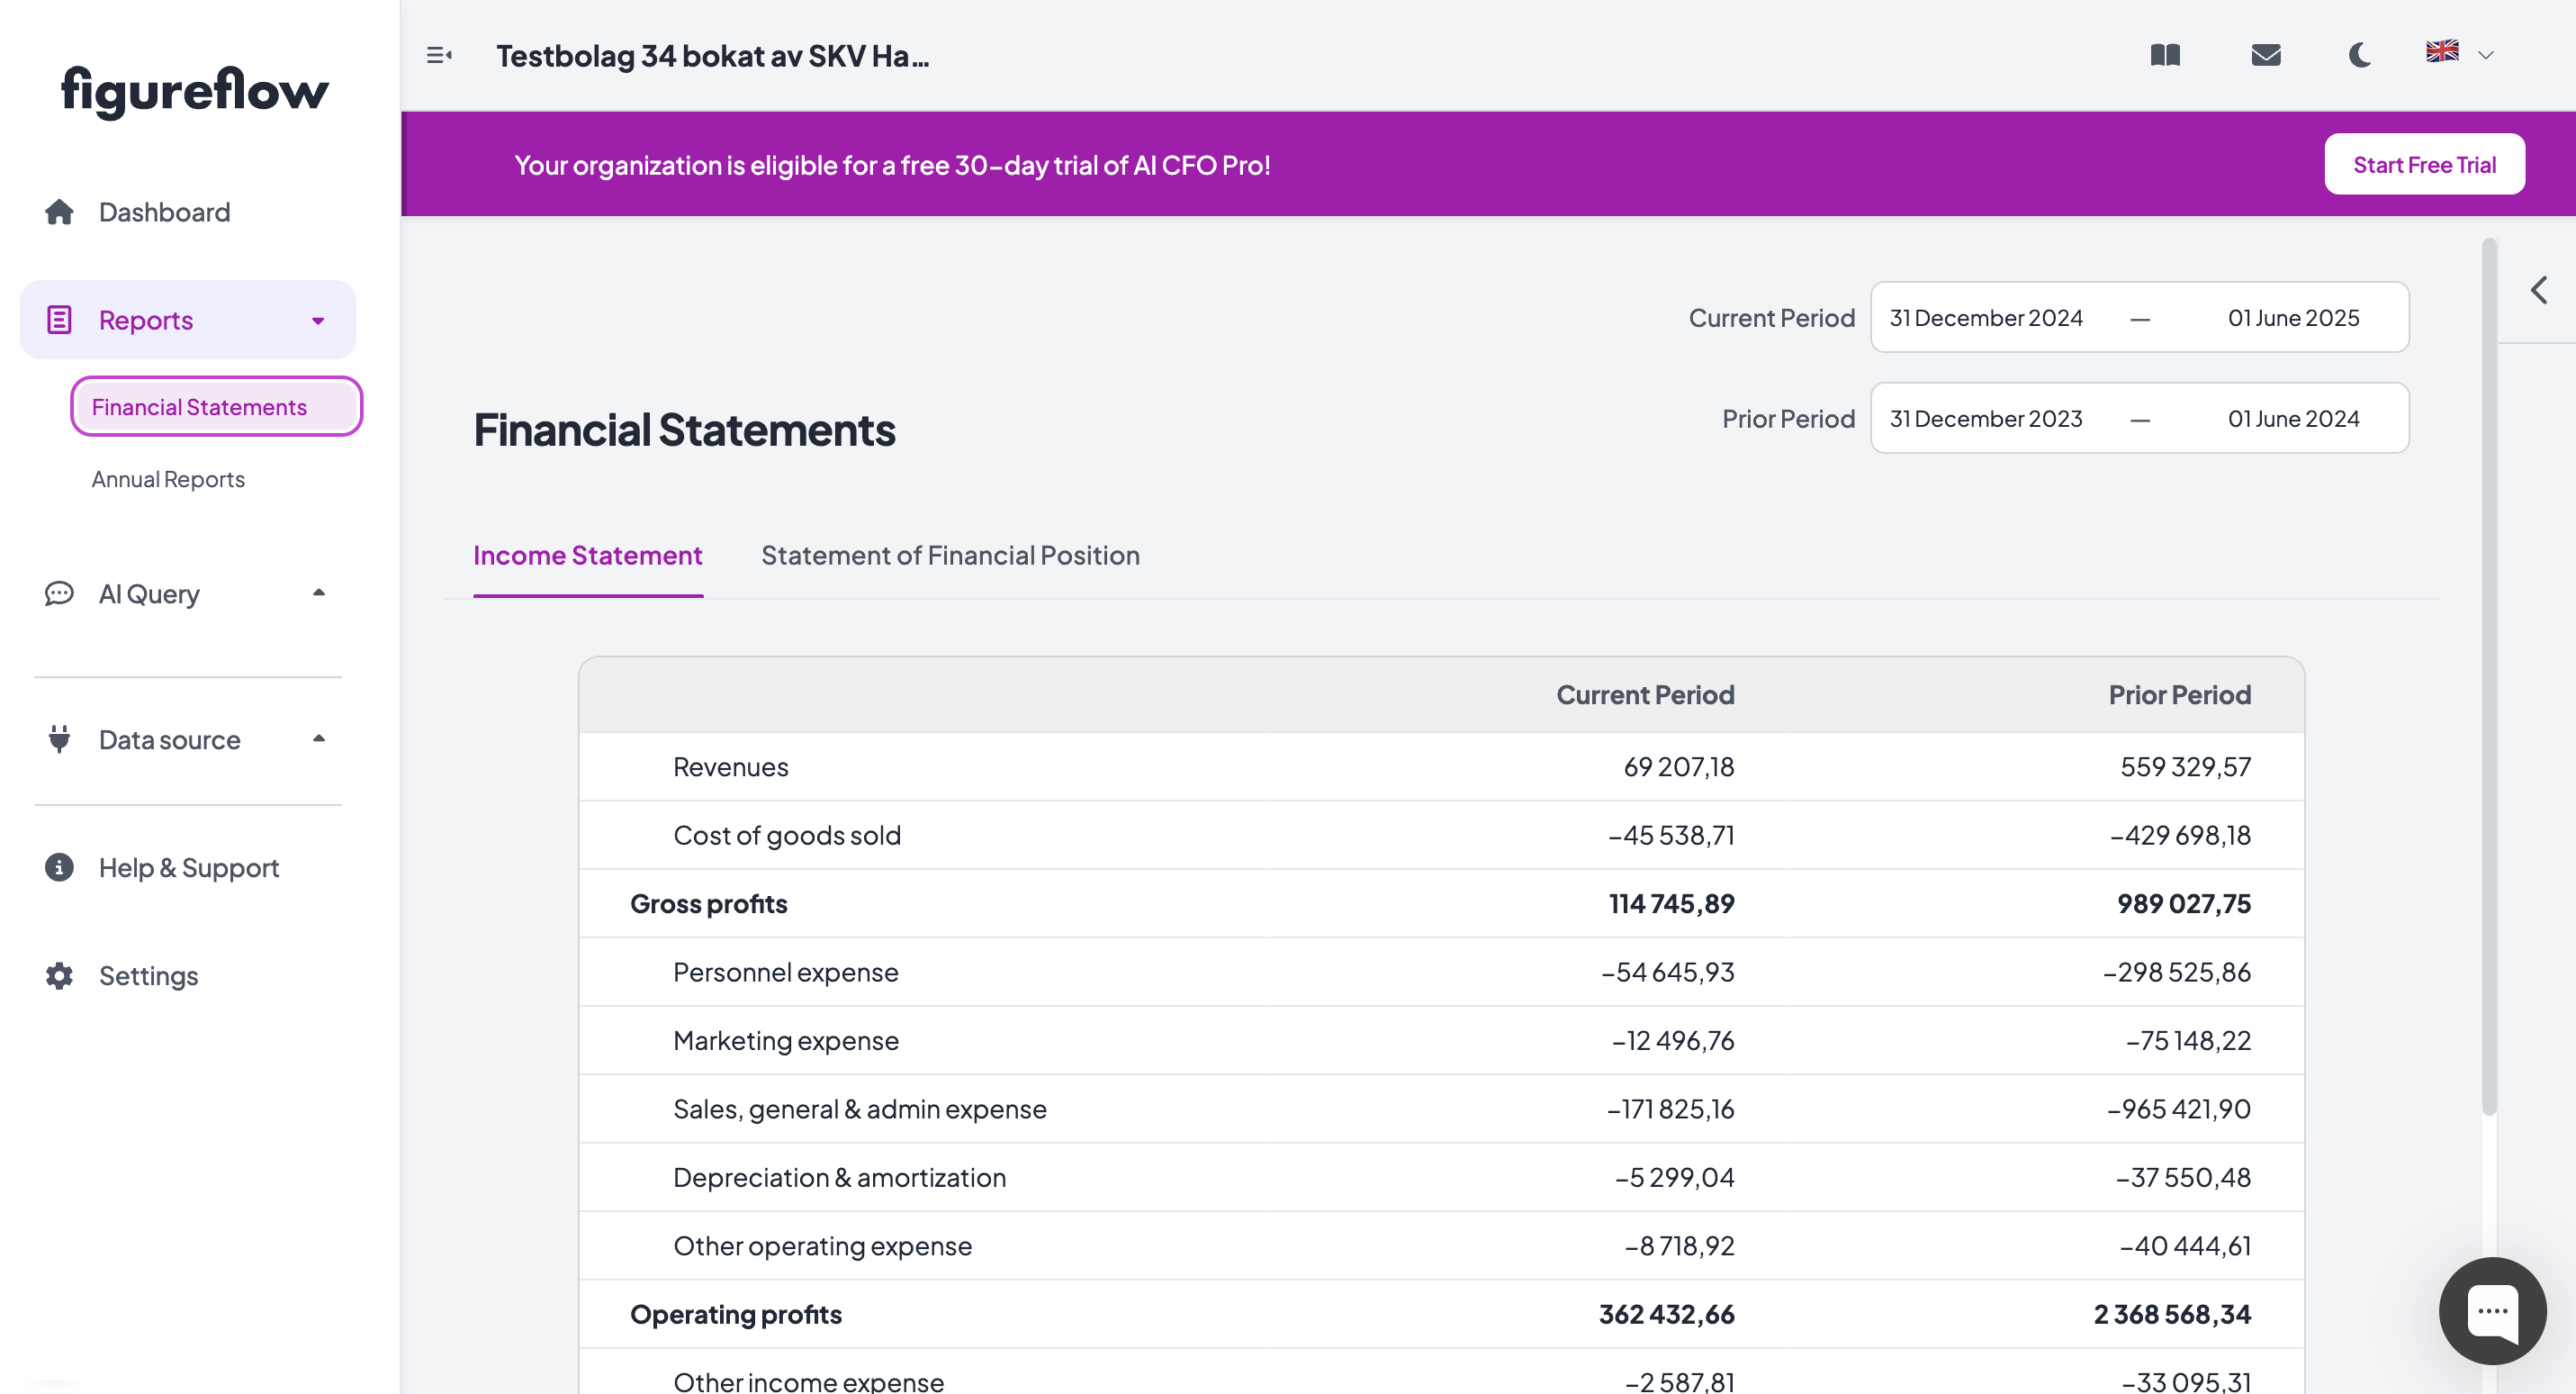This screenshot has height=1394, width=2576.
Task: Click company name Testbolag 34 header
Action: (712, 56)
